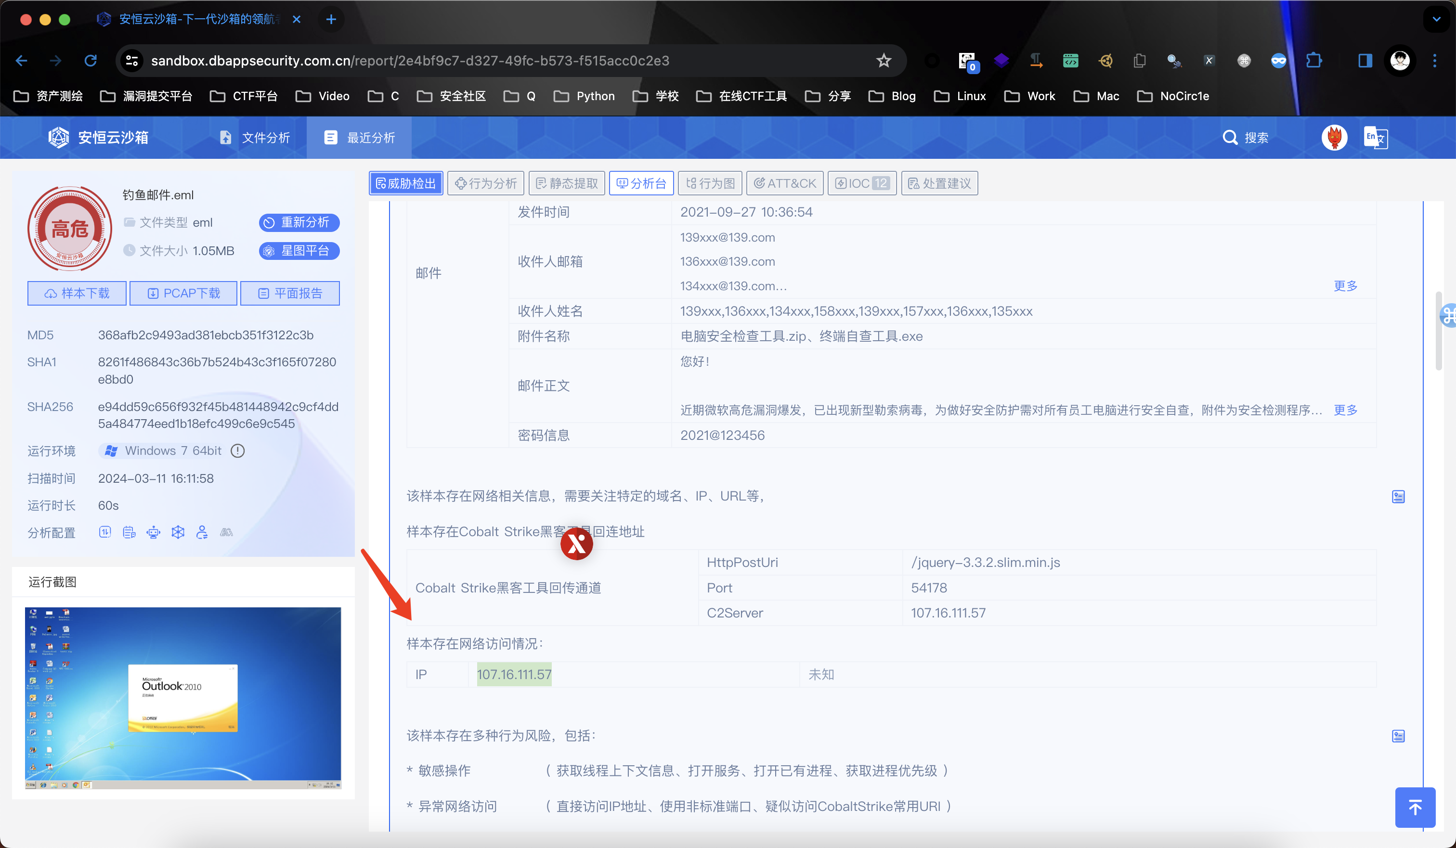
Task: Open the user avatar in site header
Action: [1334, 138]
